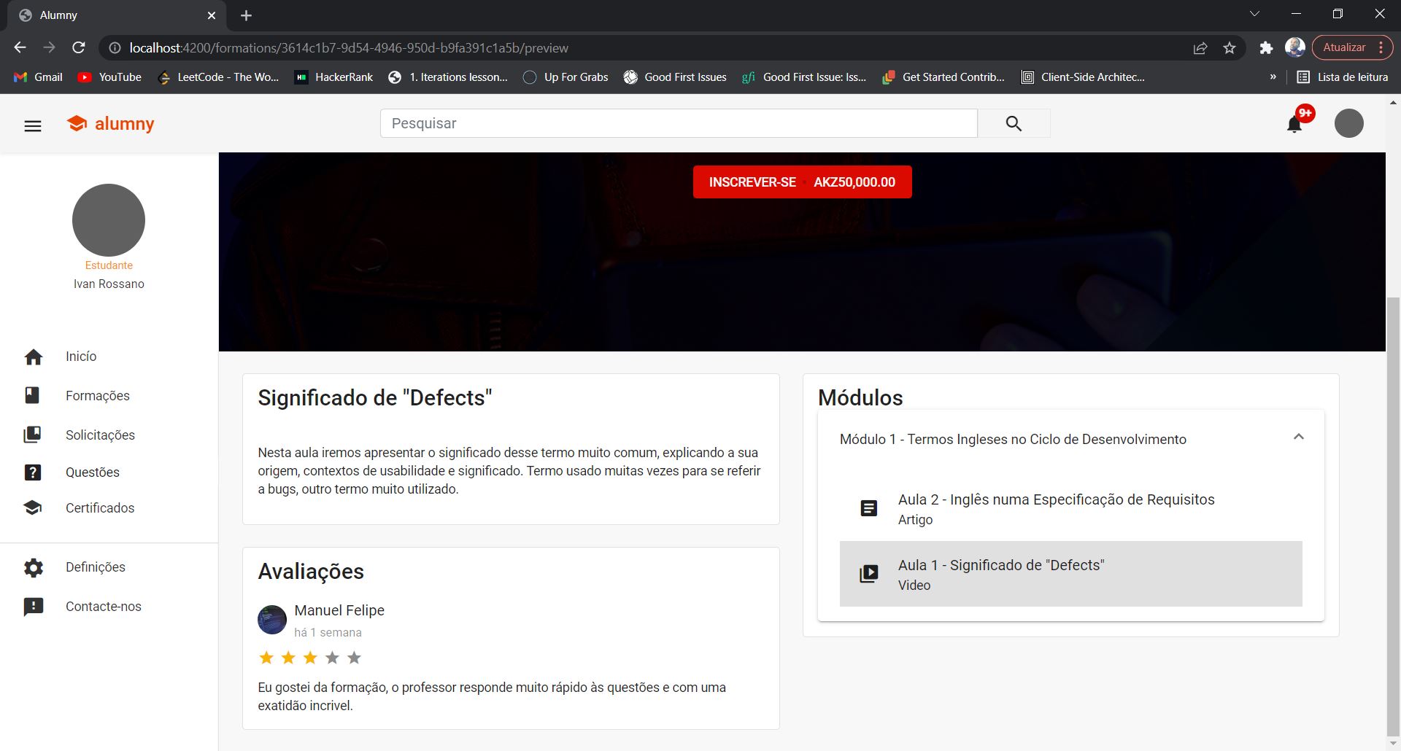The height and width of the screenshot is (751, 1401).
Task: Close the Alumny tab
Action: 212,15
